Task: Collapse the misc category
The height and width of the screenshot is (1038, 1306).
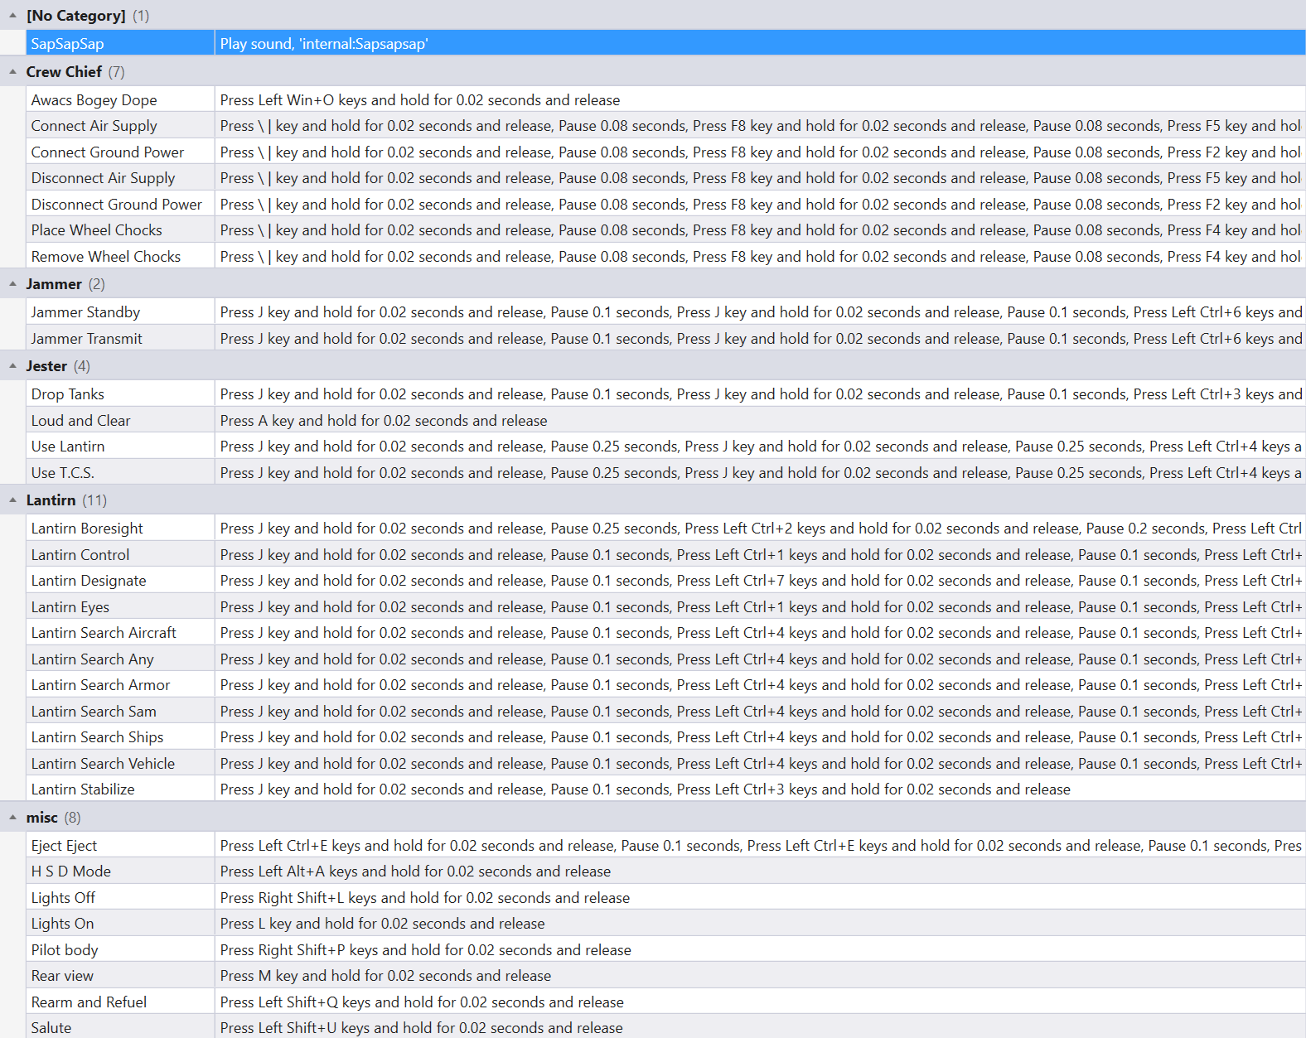Action: [x=12, y=818]
